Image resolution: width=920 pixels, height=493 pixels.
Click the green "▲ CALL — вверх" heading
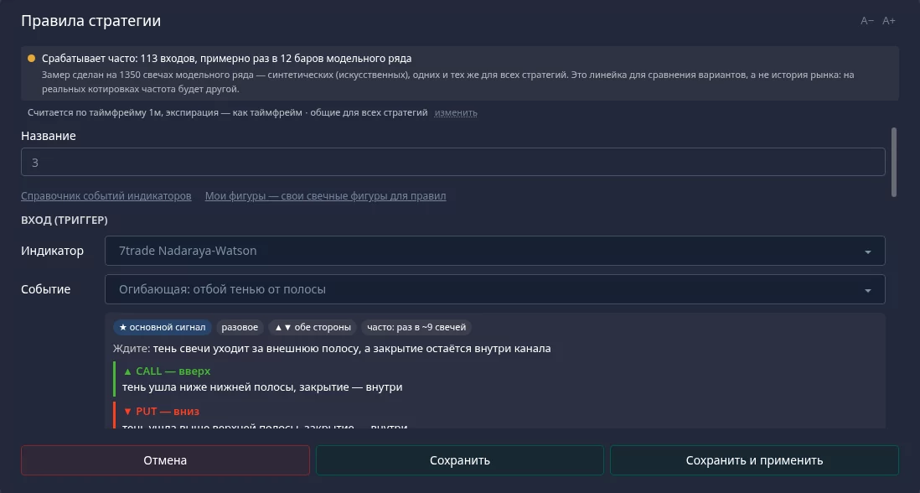click(x=167, y=371)
